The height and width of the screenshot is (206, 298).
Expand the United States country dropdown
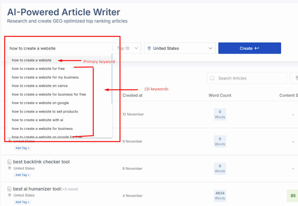pos(210,48)
